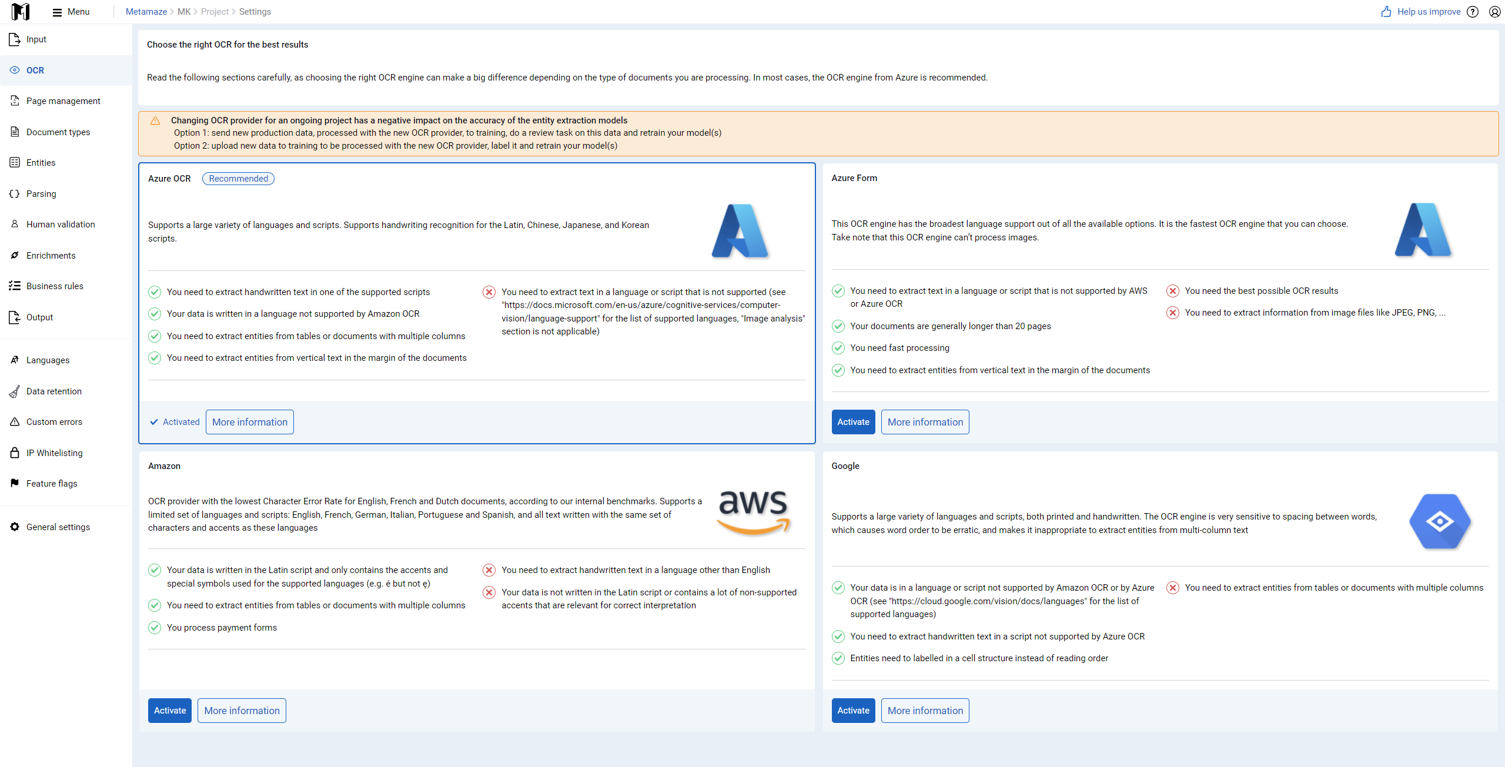This screenshot has width=1505, height=767.
Task: Click the Input sidebar icon
Action: 15,39
